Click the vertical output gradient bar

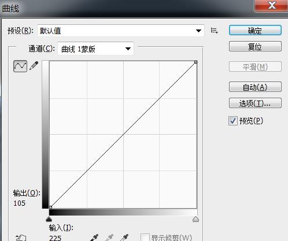pos(45,135)
